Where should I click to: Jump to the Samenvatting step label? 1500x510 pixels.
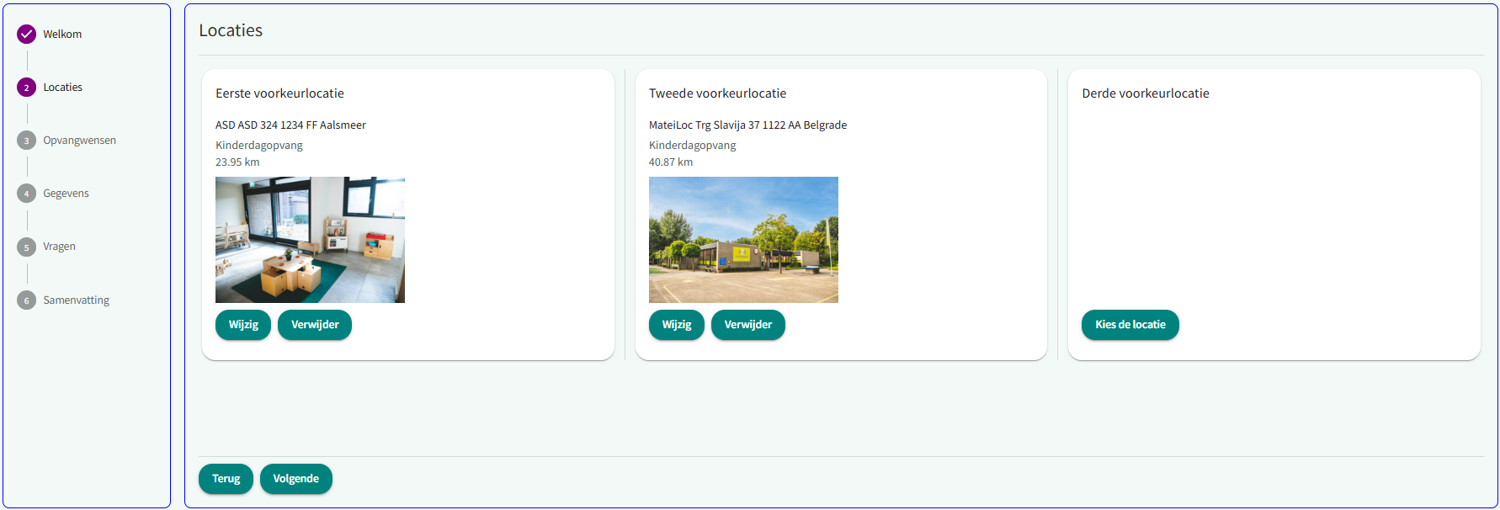pos(76,300)
